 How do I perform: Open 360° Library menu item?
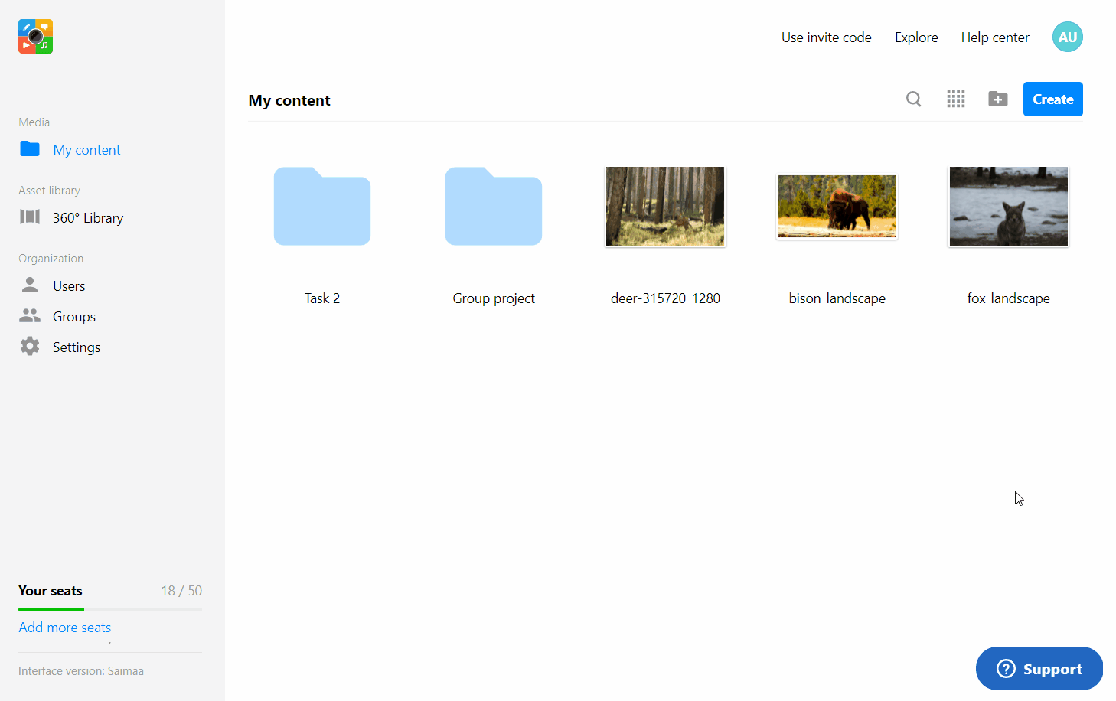(x=88, y=218)
